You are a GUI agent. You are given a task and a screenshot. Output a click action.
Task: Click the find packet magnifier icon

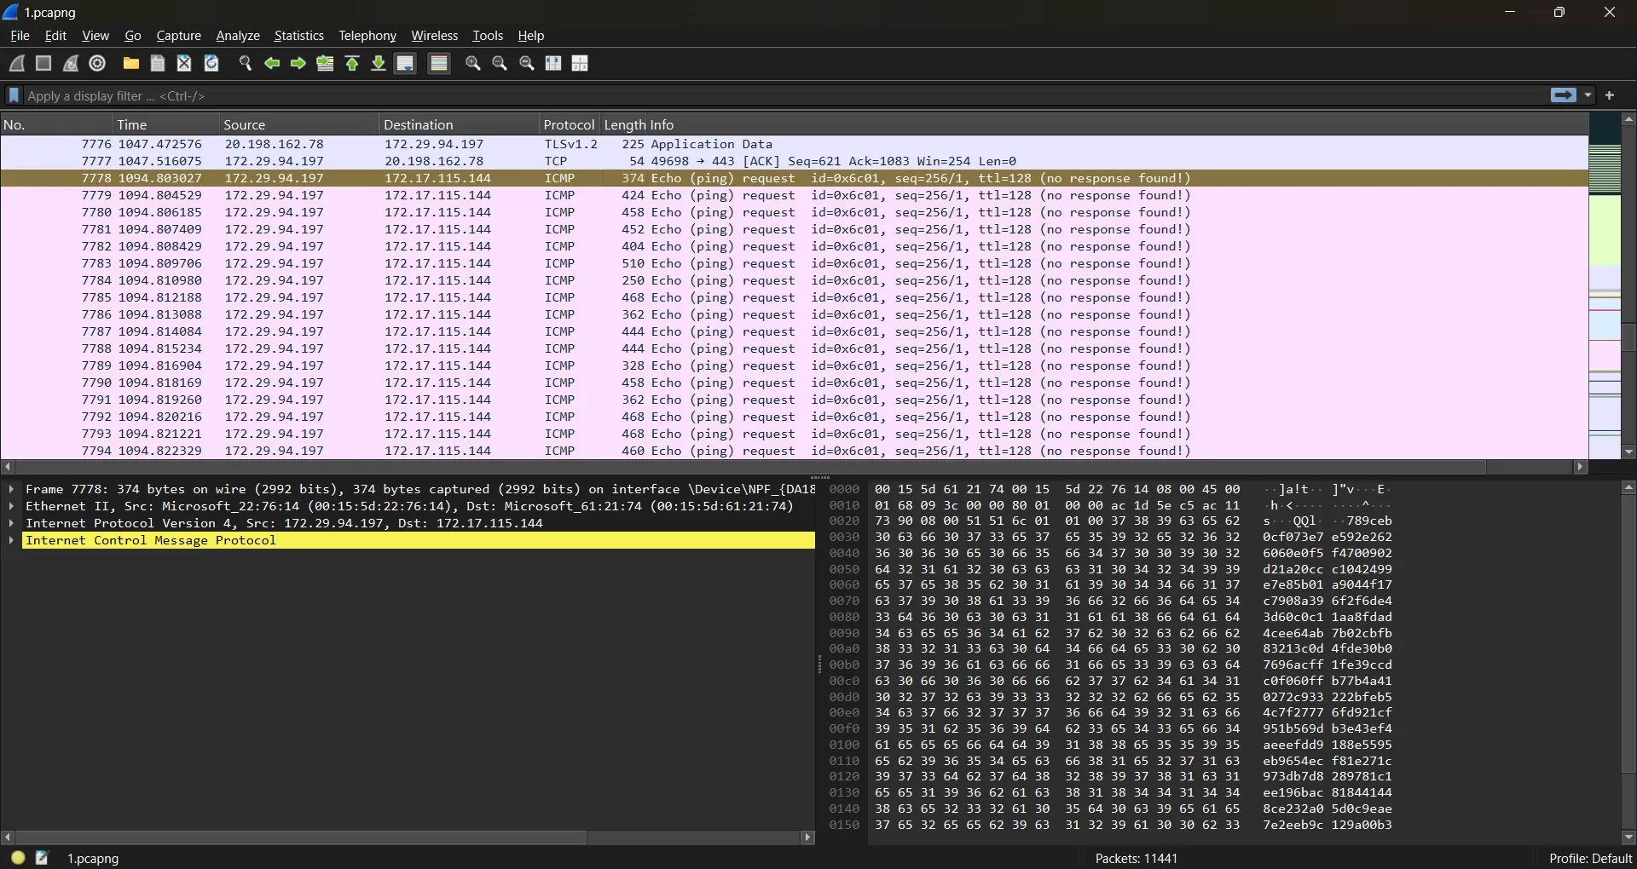click(x=246, y=63)
